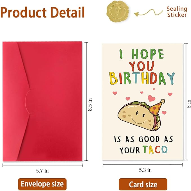The width and height of the screenshot is (191, 191).
Task: Select the red envelope image
Action: [x=42, y=102]
